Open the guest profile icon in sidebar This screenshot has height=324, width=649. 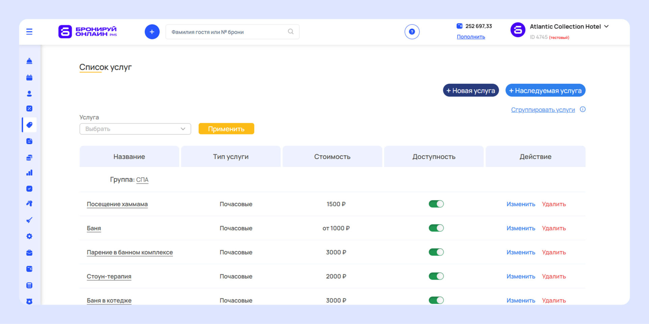pos(29,94)
